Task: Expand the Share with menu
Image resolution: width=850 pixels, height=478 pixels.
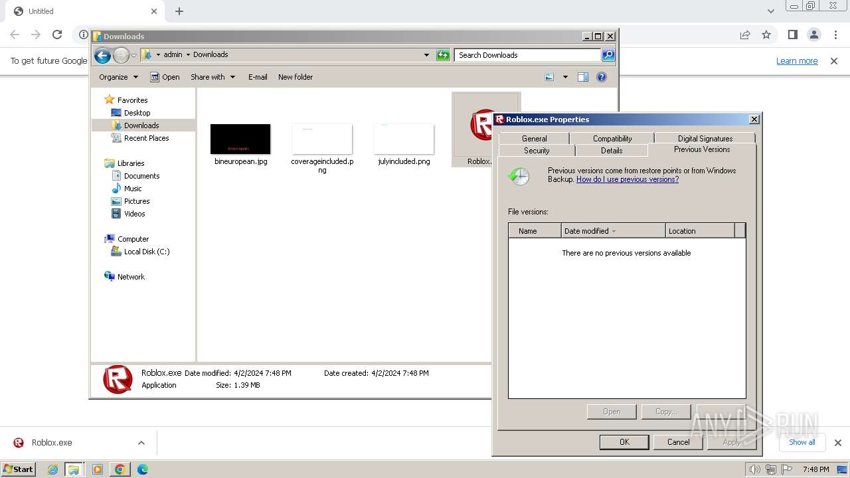Action: pyautogui.click(x=212, y=77)
